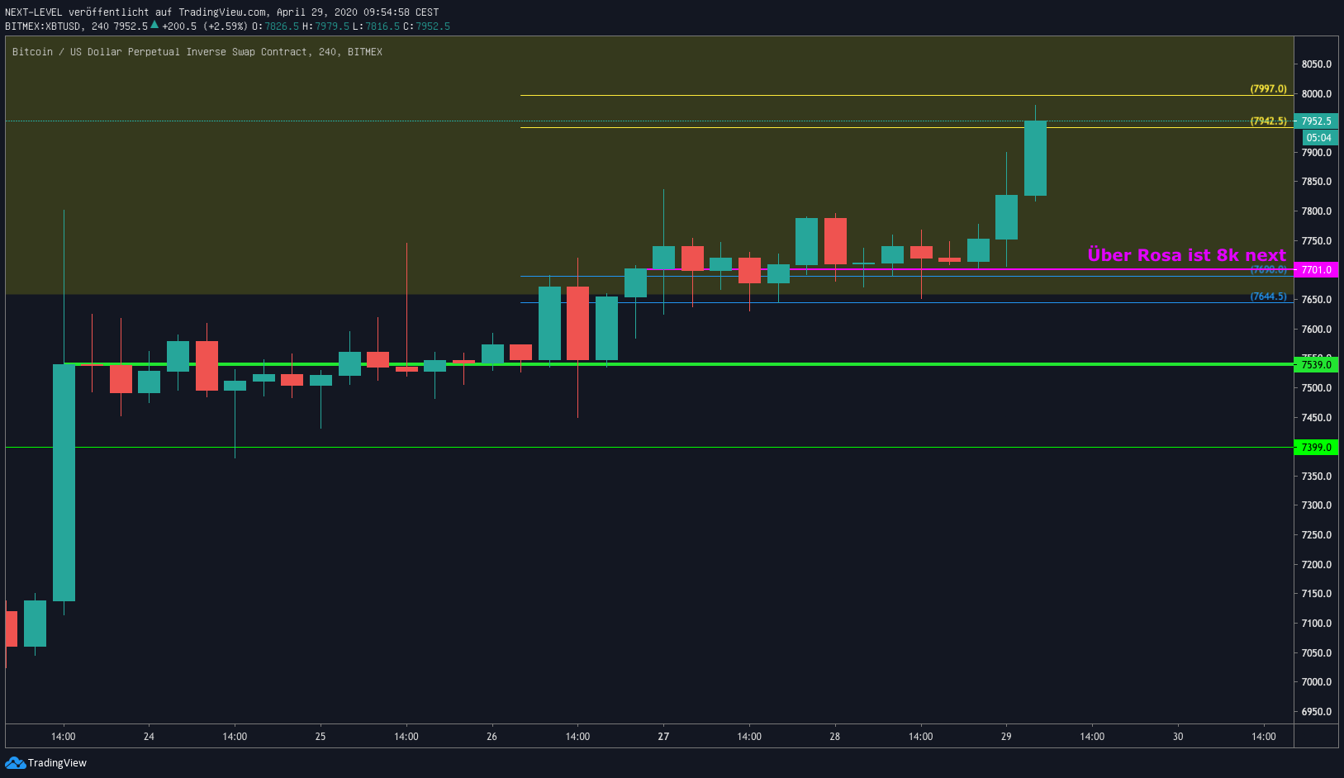This screenshot has height=778, width=1344.
Task: Select the countdown timer 05:04 label
Action: [1318, 137]
